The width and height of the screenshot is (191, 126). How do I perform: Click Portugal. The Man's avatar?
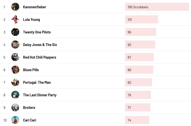point(15,82)
